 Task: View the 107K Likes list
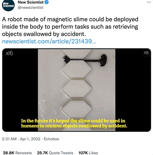pyautogui.click(x=88, y=153)
